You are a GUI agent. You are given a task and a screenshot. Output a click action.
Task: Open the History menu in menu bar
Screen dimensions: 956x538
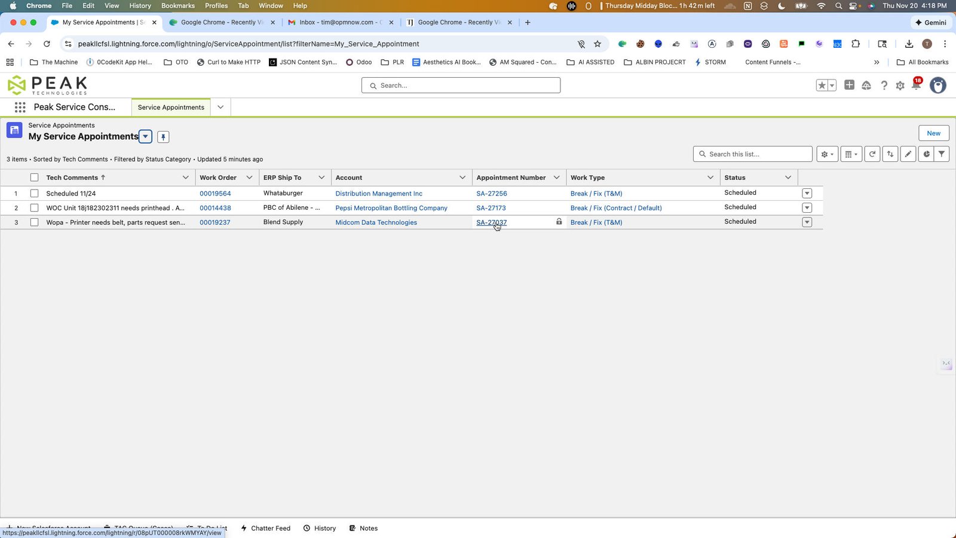pyautogui.click(x=140, y=5)
